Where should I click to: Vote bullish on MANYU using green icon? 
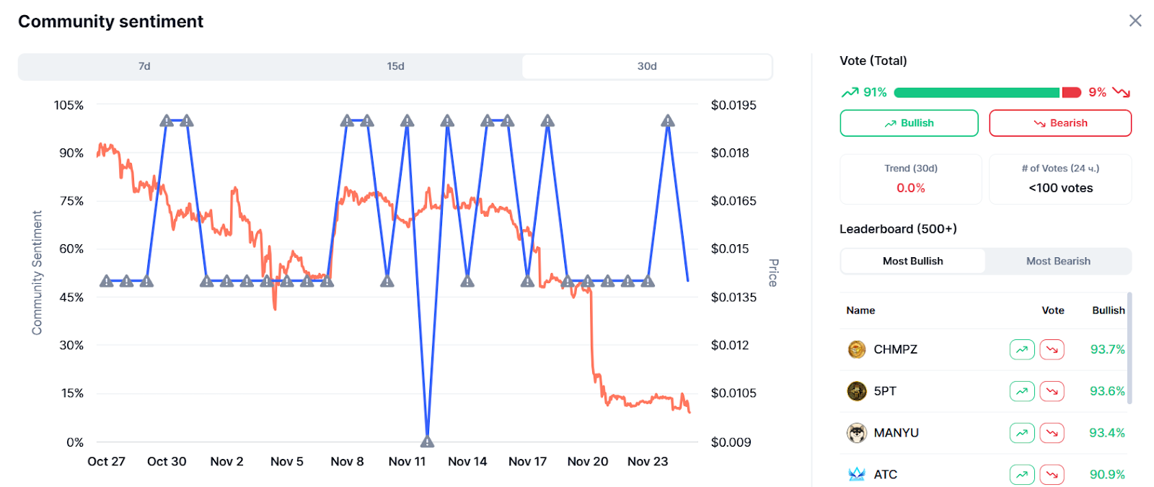[1022, 433]
